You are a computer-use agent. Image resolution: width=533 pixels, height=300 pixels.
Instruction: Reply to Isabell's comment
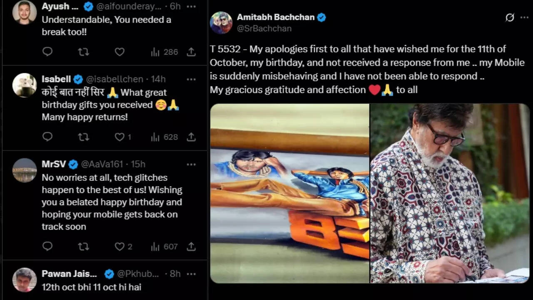[47, 137]
